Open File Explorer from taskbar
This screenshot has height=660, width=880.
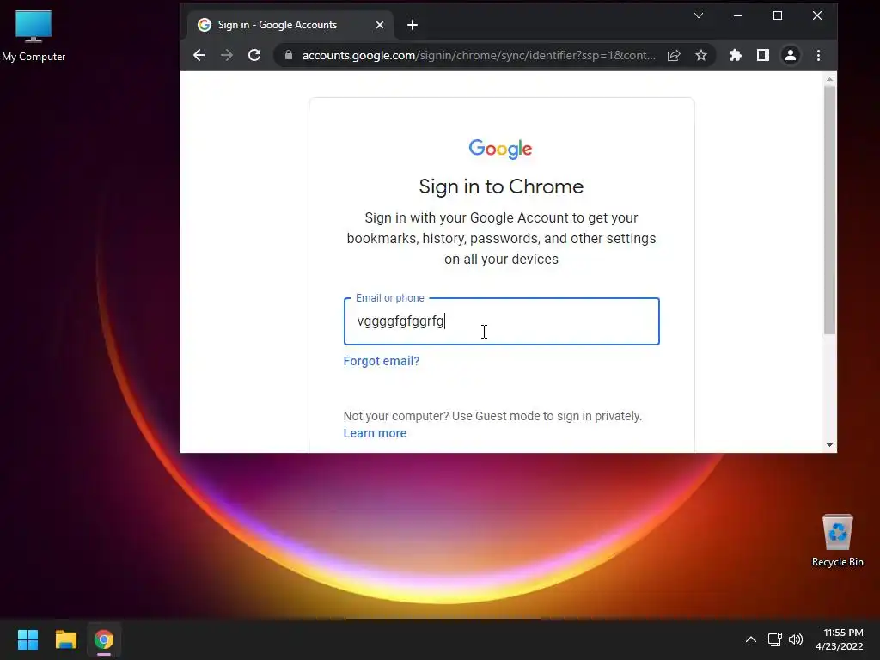[65, 639]
